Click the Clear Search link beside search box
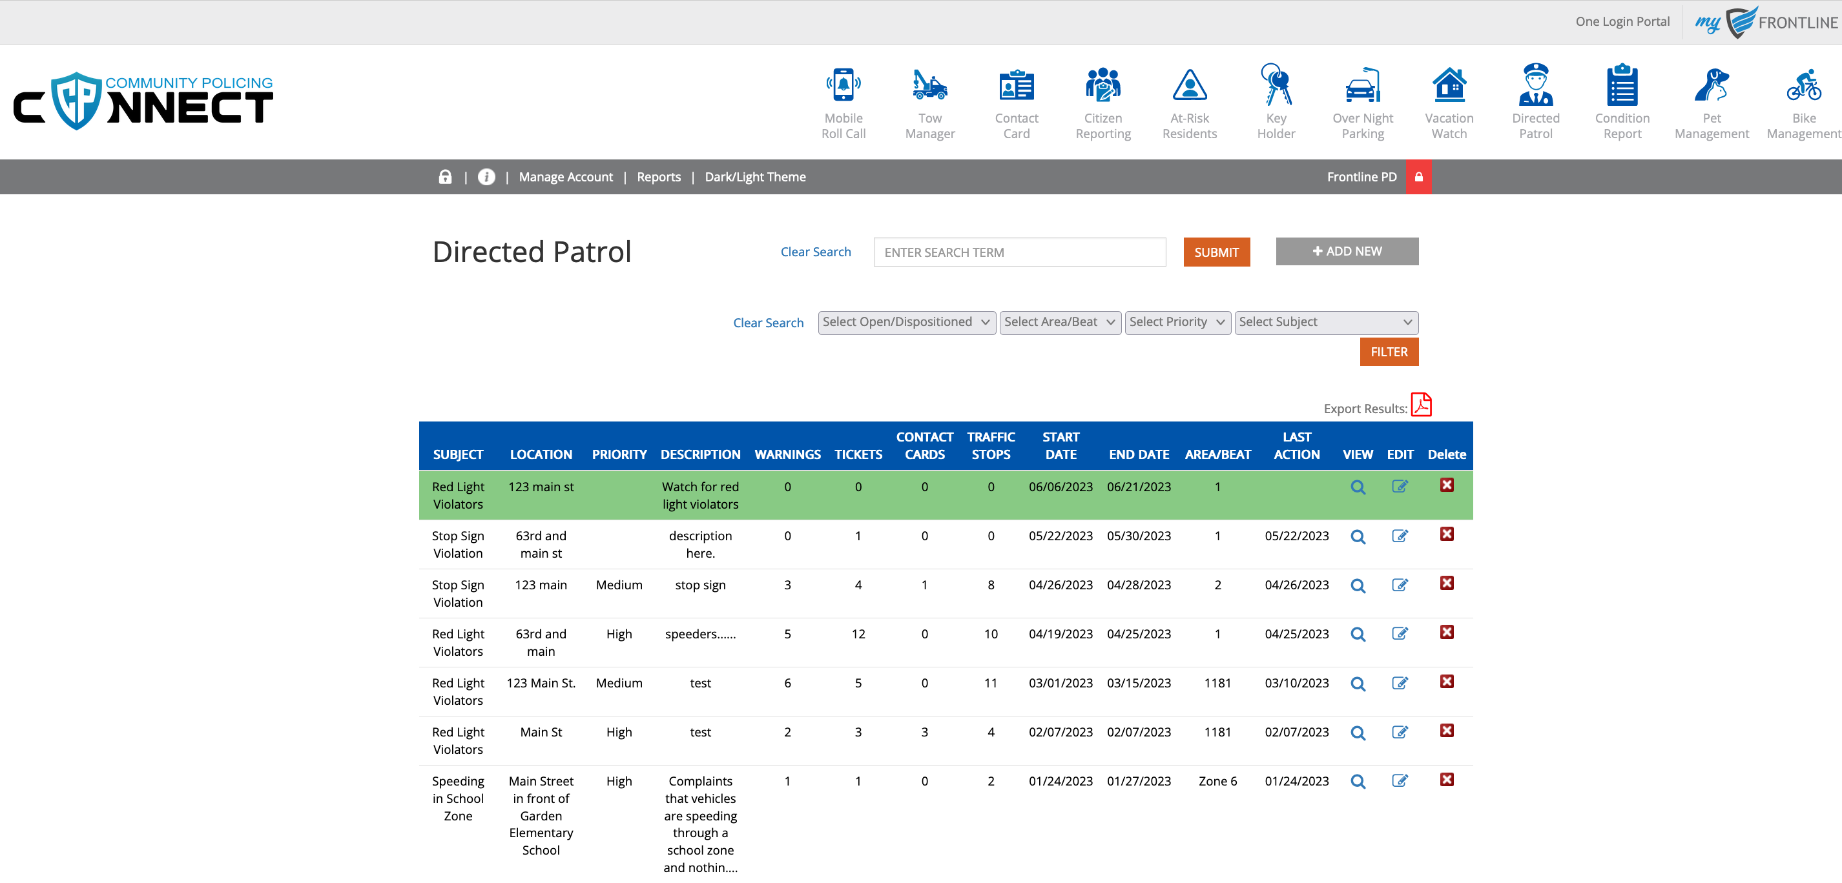This screenshot has height=883, width=1842. tap(815, 252)
